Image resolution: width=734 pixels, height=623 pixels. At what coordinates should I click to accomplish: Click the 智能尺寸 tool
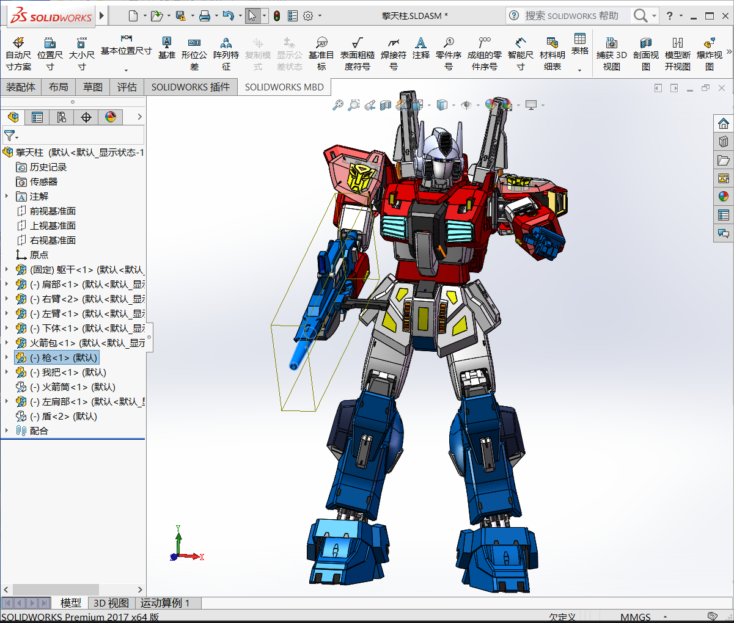[521, 54]
